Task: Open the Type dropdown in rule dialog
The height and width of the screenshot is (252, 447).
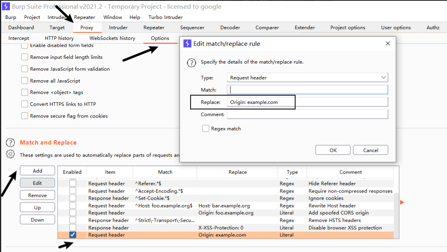Action: (308, 77)
